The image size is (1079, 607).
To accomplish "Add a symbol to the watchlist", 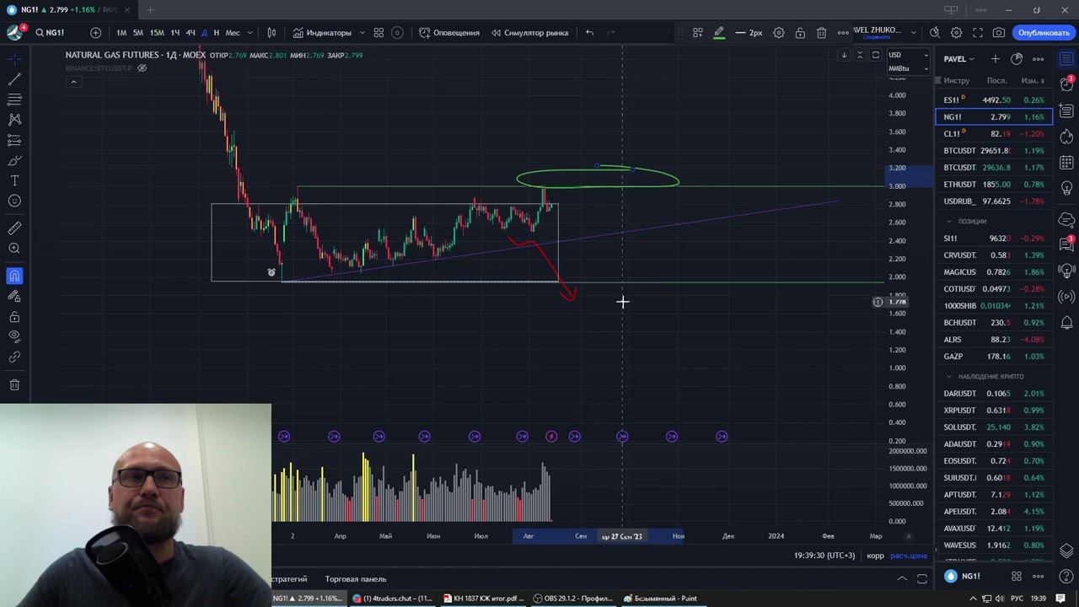I will click(995, 59).
